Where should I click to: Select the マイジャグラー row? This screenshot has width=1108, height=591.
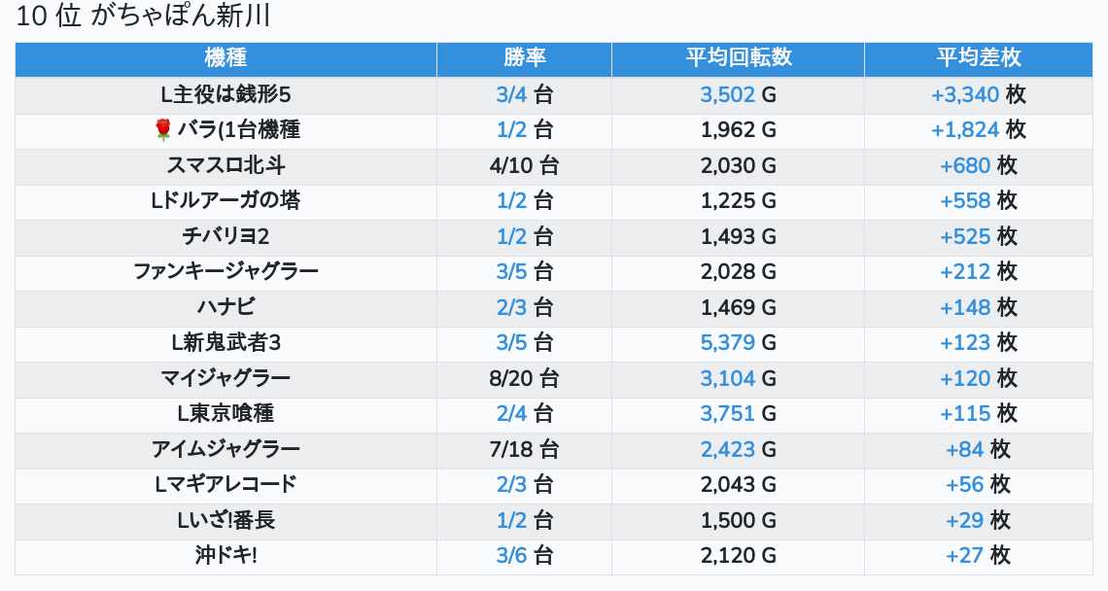[225, 378]
